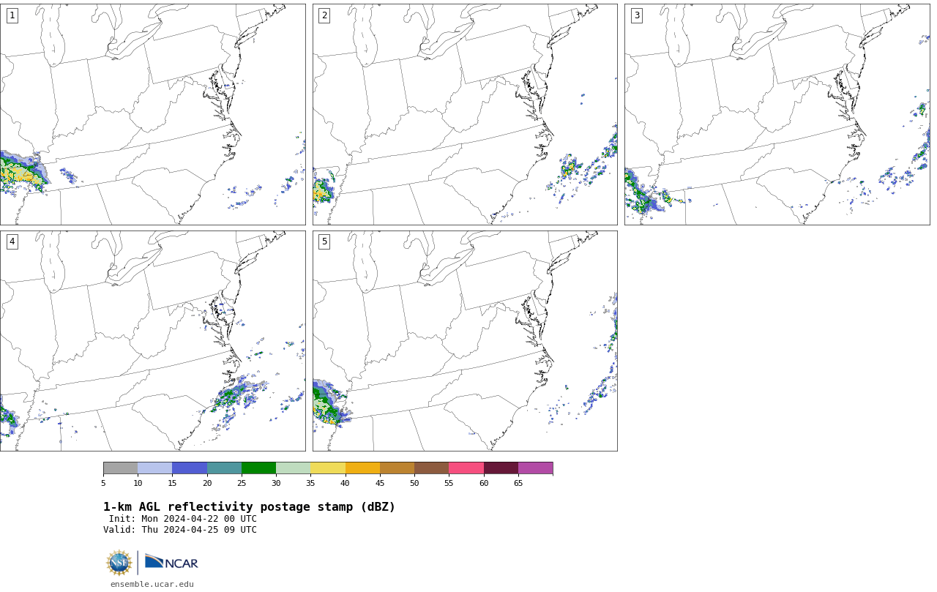This screenshot has width=937, height=592.
Task: Click the colorbar label 5
Action: pos(103,483)
